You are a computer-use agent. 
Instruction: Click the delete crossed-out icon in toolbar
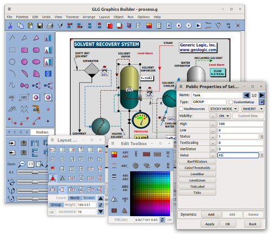129,25
